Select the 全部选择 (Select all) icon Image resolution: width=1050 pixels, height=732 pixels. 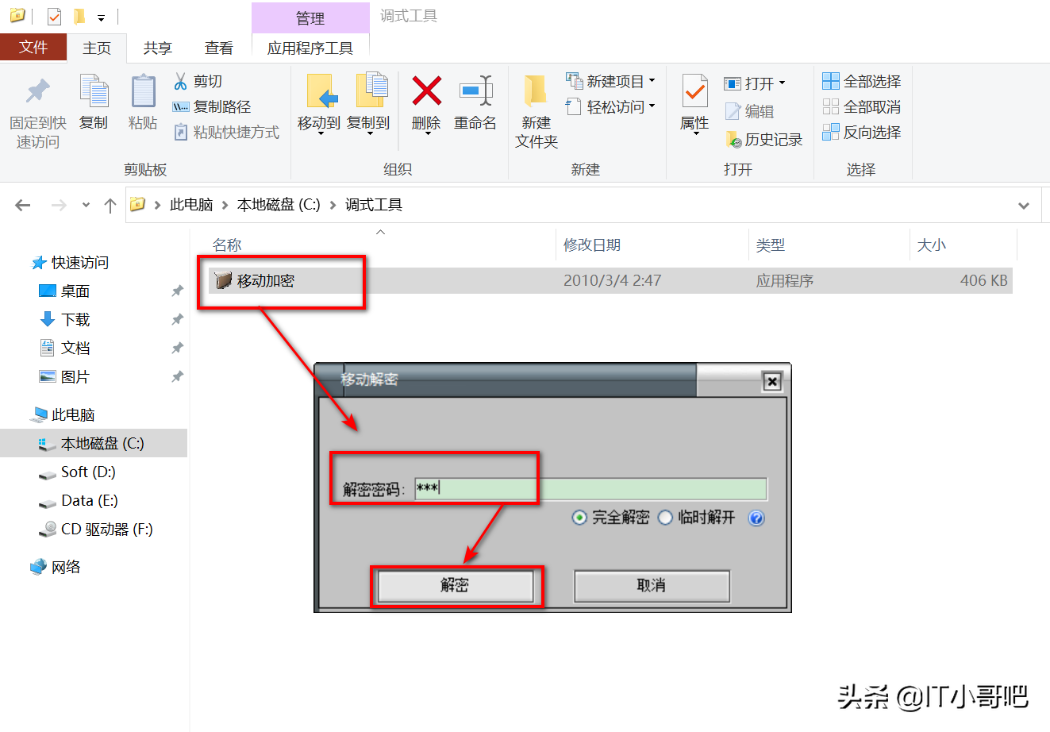pos(832,81)
